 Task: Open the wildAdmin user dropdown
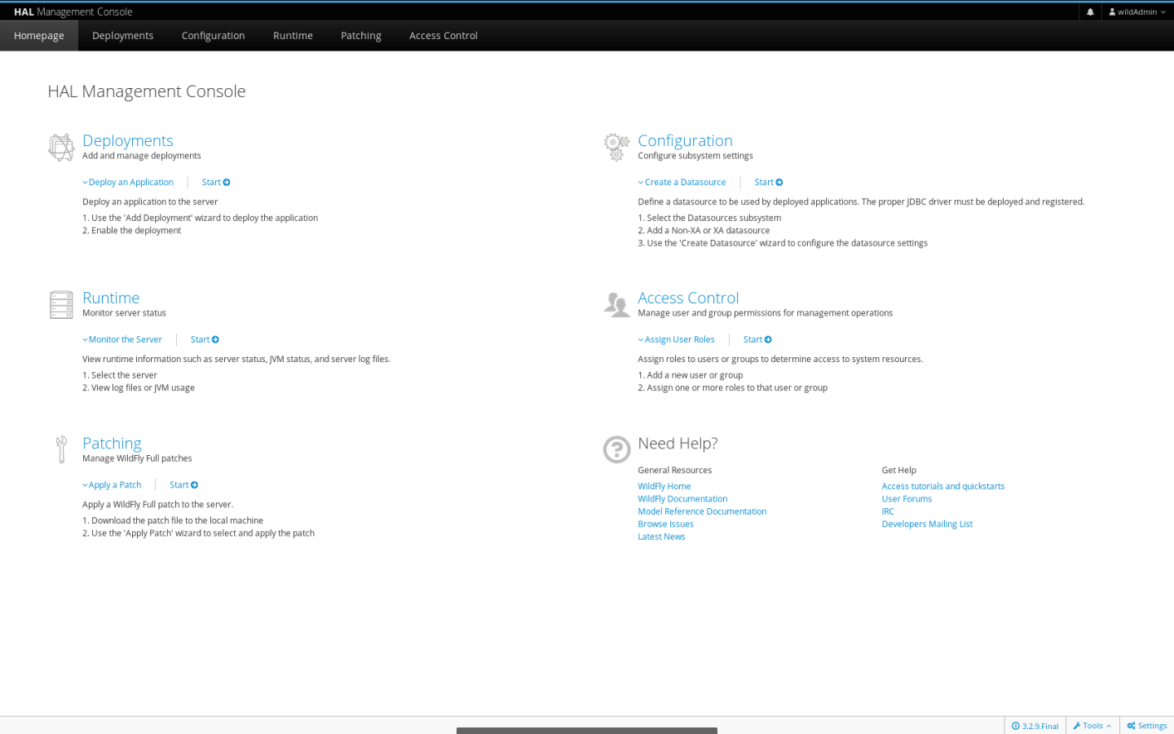[1137, 12]
